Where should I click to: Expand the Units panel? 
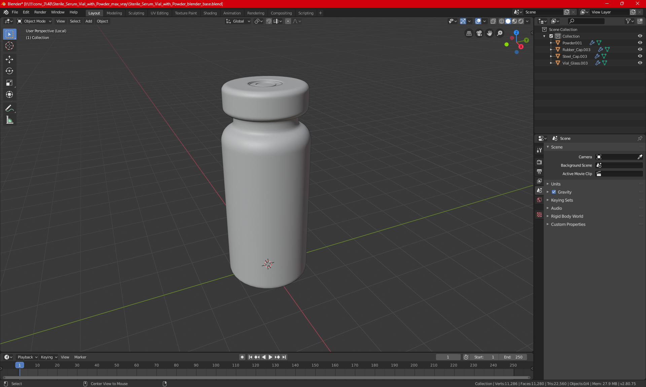pos(556,184)
